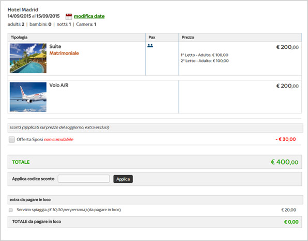Open the Suite pool thumbnail image
308x241 pixels.
(x=28, y=58)
